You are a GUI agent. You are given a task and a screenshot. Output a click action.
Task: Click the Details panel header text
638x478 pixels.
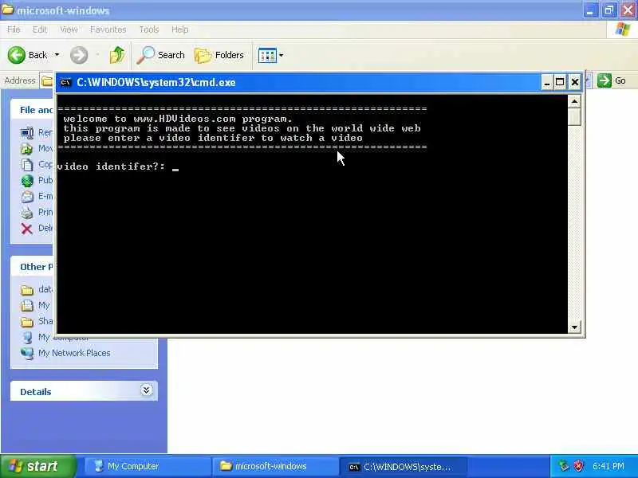pyautogui.click(x=35, y=392)
